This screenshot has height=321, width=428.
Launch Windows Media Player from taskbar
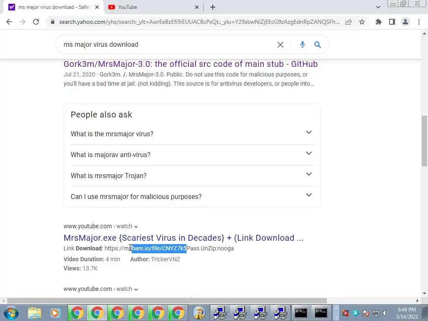click(55, 313)
